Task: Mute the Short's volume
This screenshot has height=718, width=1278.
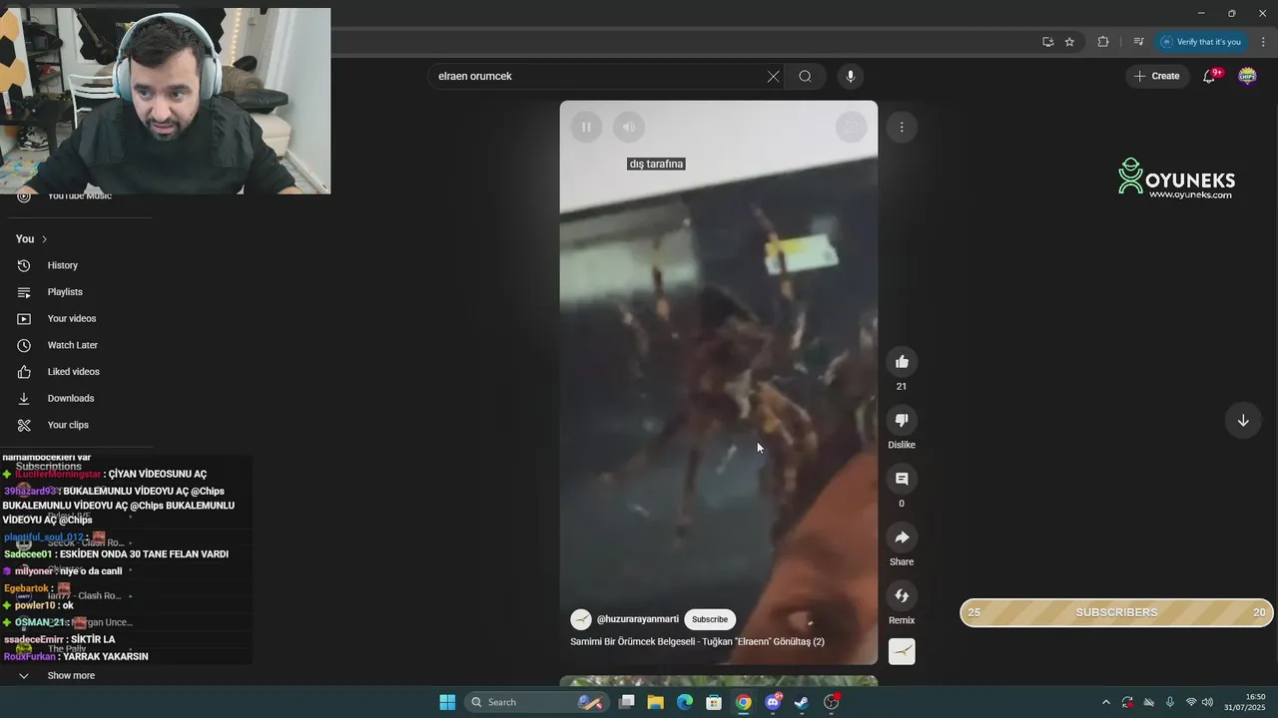Action: [x=629, y=127]
